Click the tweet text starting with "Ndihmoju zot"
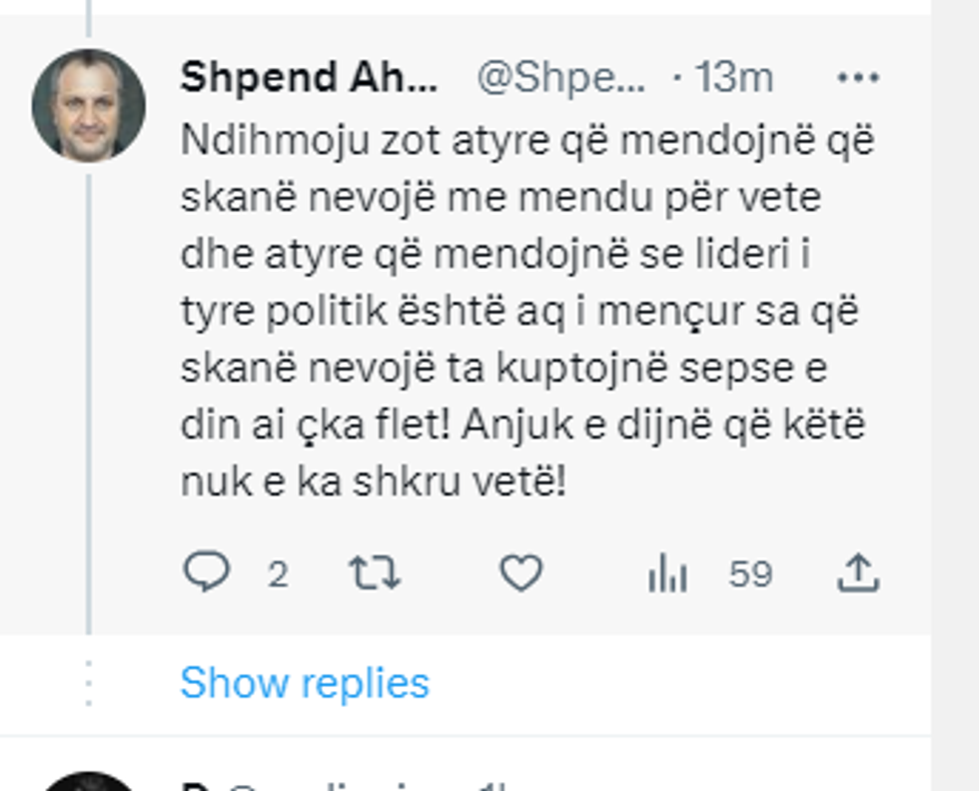 point(527,142)
